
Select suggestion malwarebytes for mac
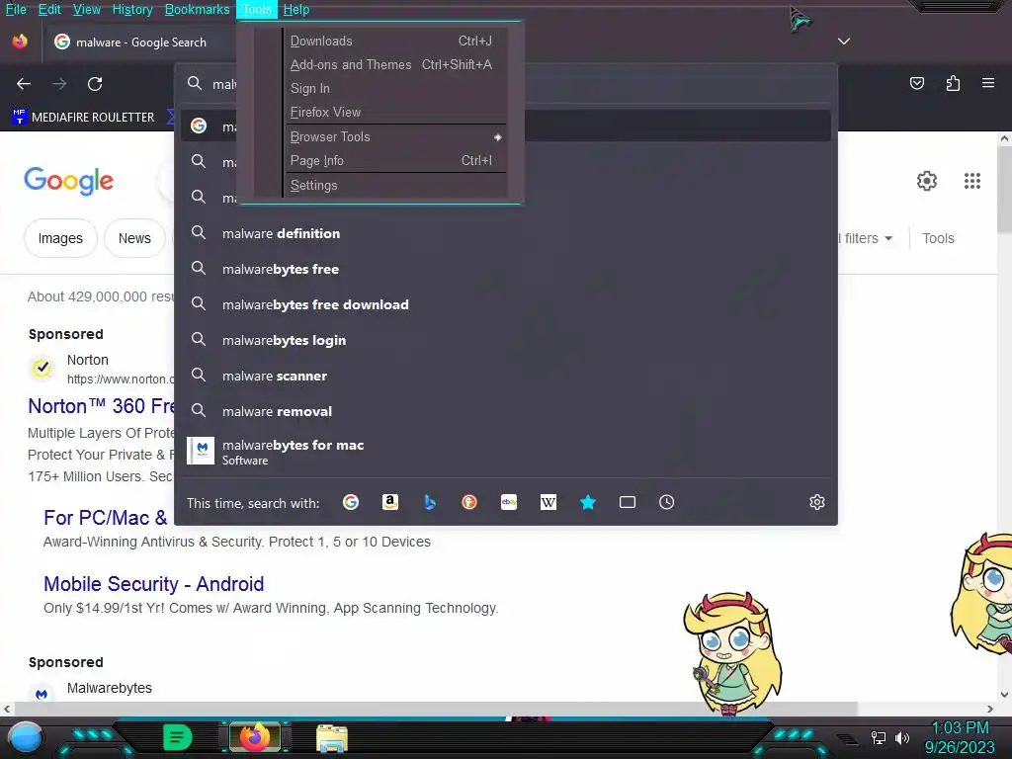(x=506, y=451)
